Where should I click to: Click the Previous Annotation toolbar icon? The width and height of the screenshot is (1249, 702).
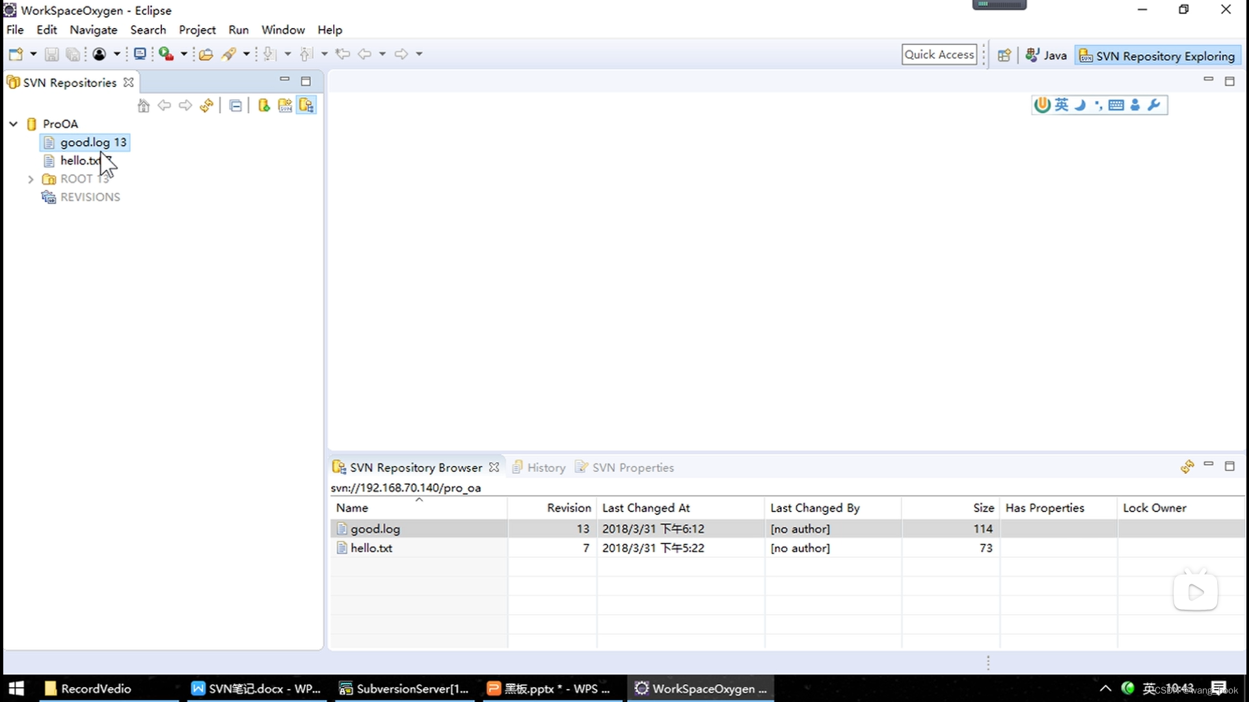(x=306, y=54)
